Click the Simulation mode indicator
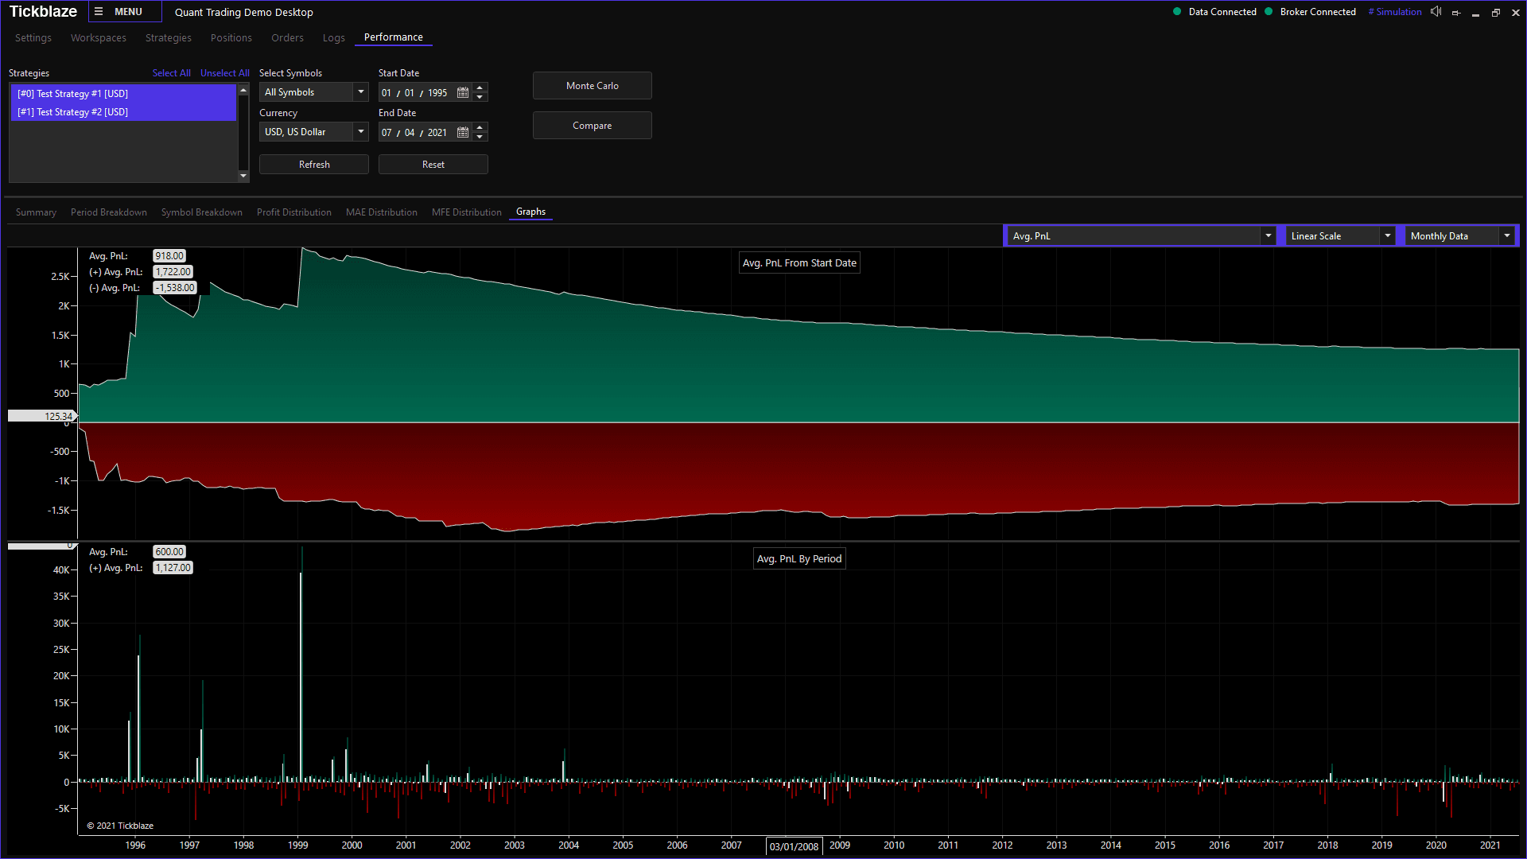 (1394, 12)
